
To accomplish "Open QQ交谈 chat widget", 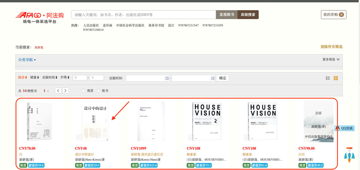I will [x=345, y=128].
